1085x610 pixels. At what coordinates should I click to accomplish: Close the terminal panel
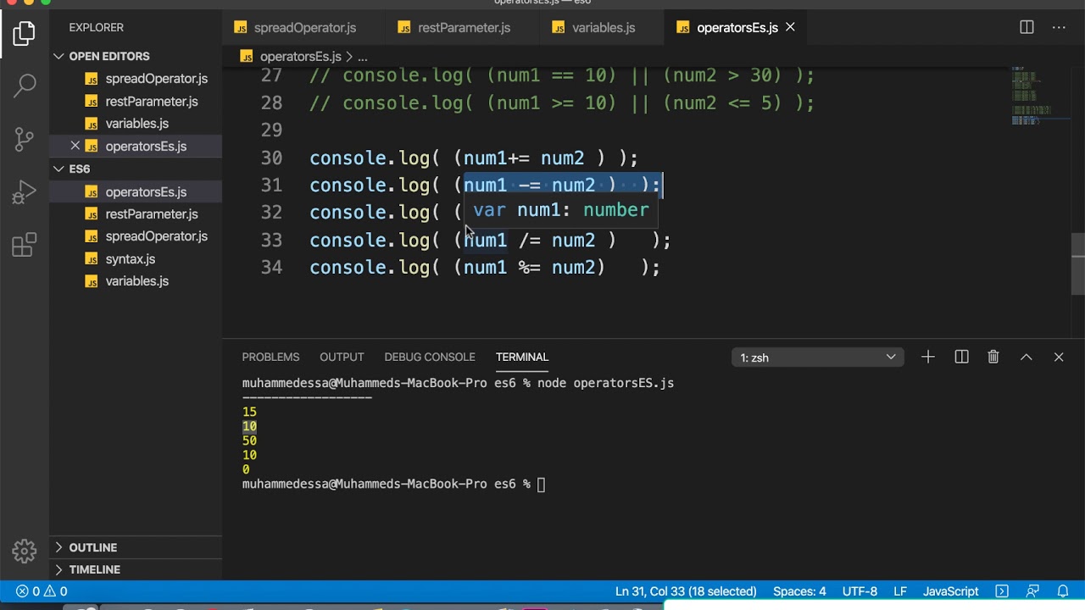coord(1059,357)
